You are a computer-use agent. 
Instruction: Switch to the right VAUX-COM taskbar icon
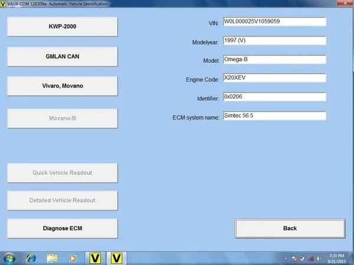tap(117, 257)
